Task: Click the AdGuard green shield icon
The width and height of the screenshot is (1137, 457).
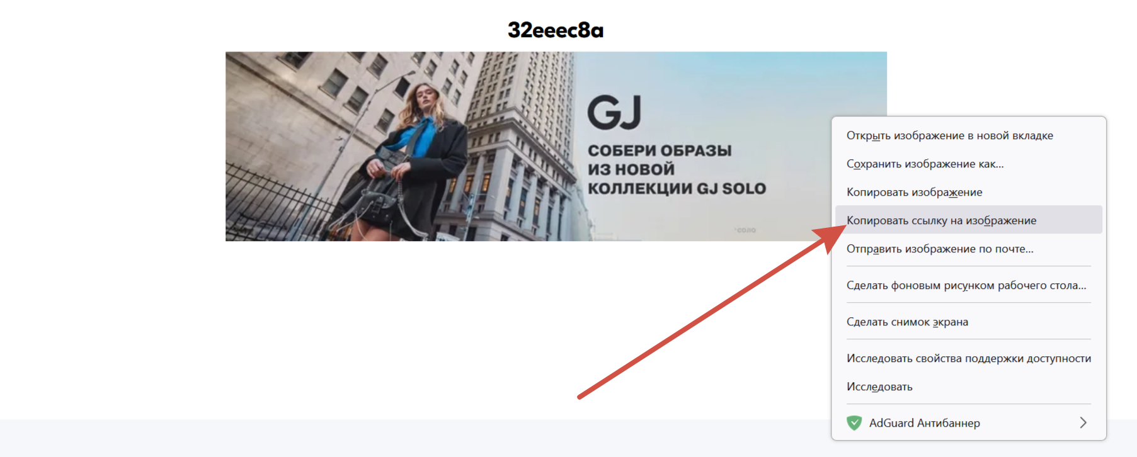Action: click(854, 423)
